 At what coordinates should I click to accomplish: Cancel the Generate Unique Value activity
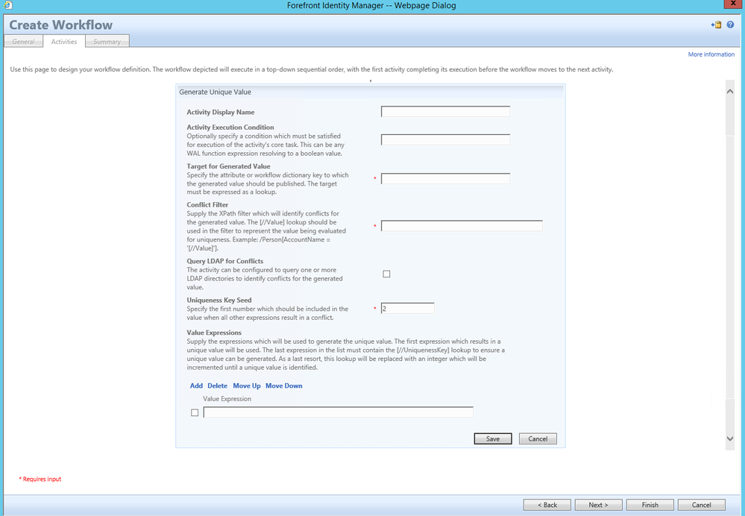(x=538, y=438)
